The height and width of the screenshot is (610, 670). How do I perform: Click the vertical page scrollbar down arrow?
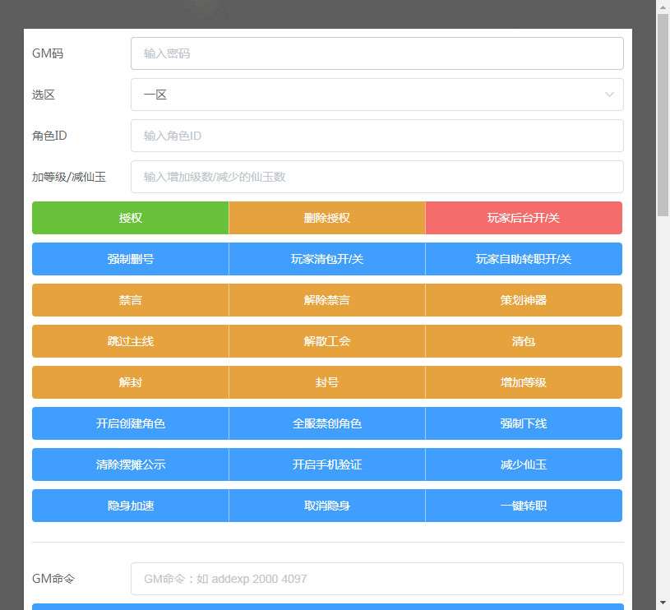663,603
